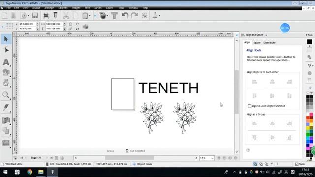This screenshot has width=315, height=177.
Task: Toggle the Tools checkbox in status bar
Action: coord(297,164)
